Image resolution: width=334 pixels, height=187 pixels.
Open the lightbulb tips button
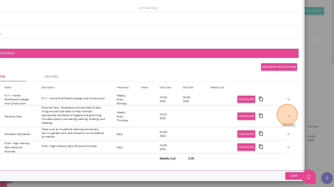point(309,177)
